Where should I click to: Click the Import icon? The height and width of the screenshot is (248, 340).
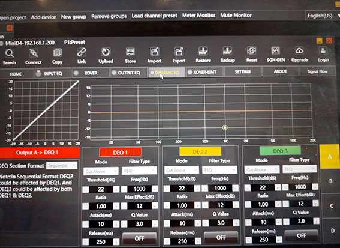coord(154,52)
